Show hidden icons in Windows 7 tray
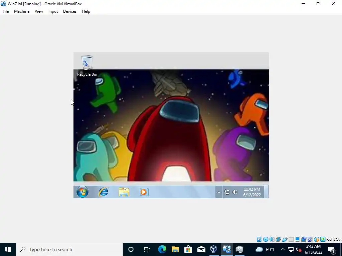This screenshot has width=342, height=256. pos(219,192)
